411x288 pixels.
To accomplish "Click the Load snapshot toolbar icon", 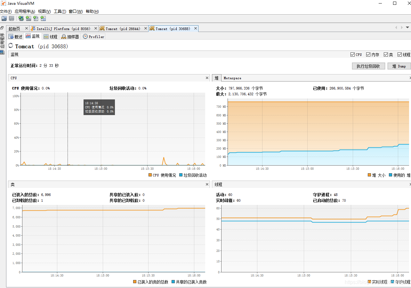I will point(4,19).
